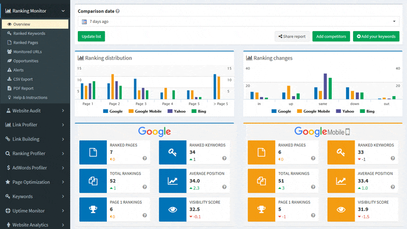Click help icon on Google Total Rankings card
The image size is (407, 229).
point(144,187)
